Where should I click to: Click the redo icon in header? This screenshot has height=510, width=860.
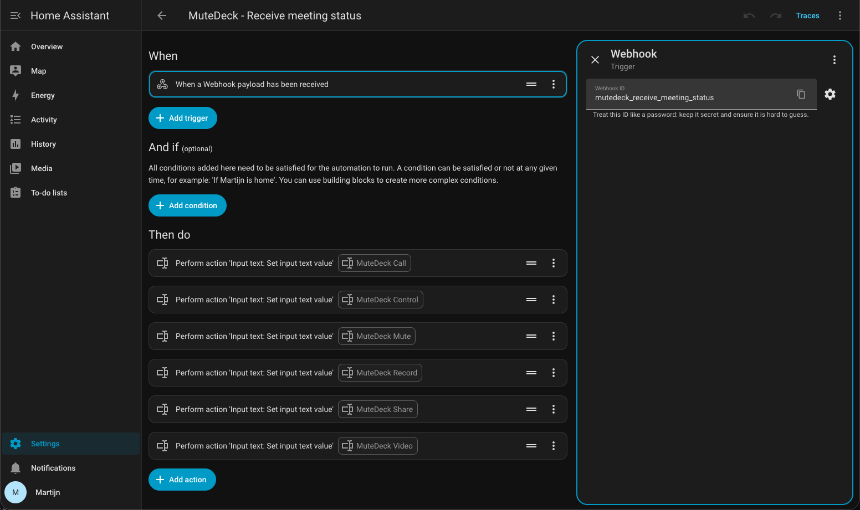[776, 16]
